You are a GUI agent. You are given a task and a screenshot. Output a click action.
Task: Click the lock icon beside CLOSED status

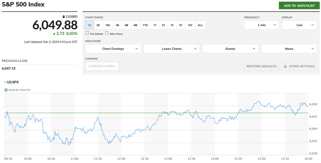click(x=64, y=17)
